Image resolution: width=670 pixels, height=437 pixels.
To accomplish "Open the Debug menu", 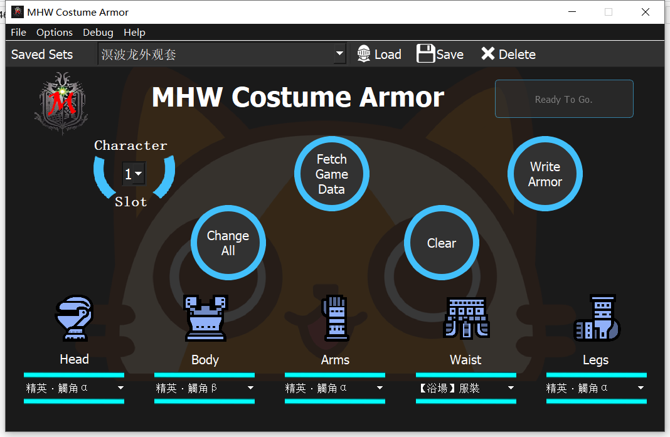I will pos(98,33).
